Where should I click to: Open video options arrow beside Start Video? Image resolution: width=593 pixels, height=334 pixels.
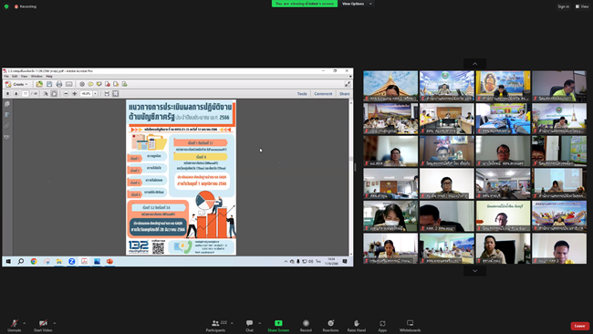pos(55,323)
